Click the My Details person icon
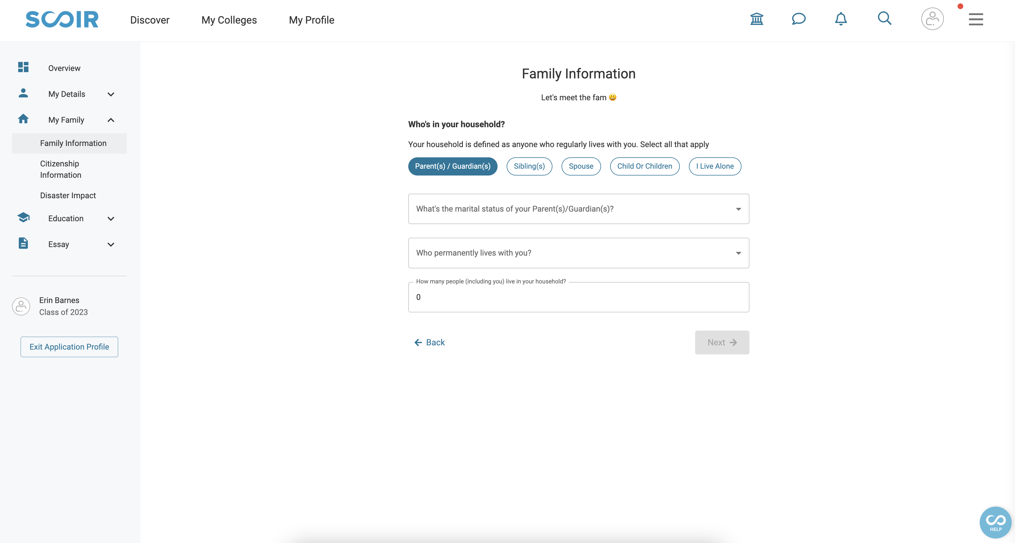Image resolution: width=1015 pixels, height=543 pixels. click(23, 93)
